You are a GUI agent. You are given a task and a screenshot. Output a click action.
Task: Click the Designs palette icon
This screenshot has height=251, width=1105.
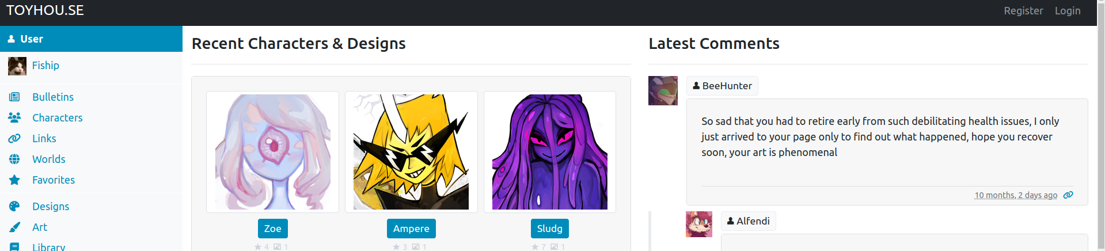(x=14, y=206)
